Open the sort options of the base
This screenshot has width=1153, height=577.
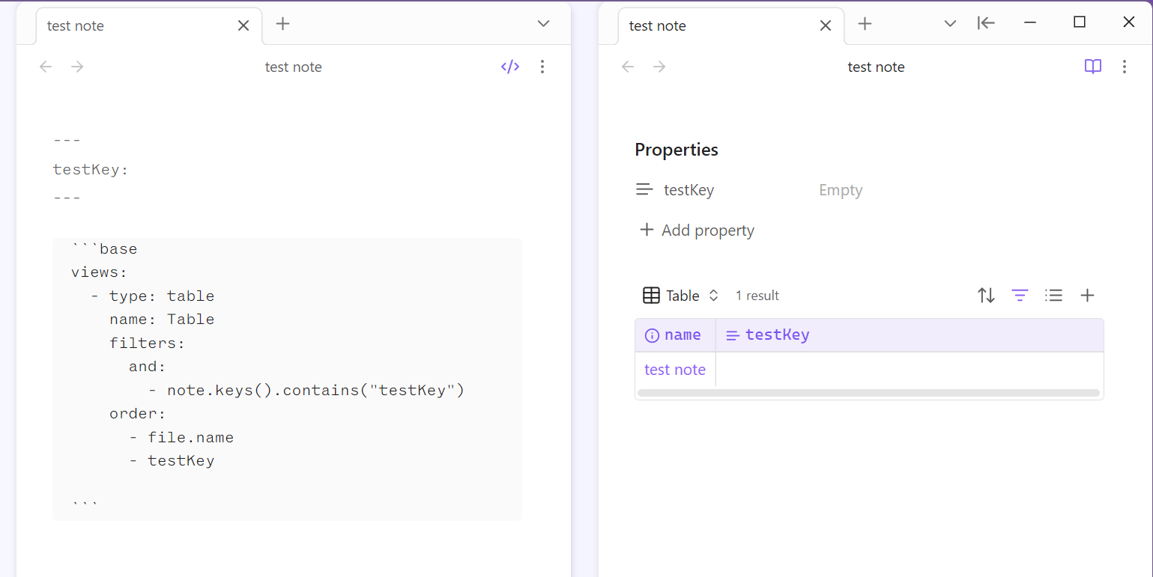[x=987, y=296]
